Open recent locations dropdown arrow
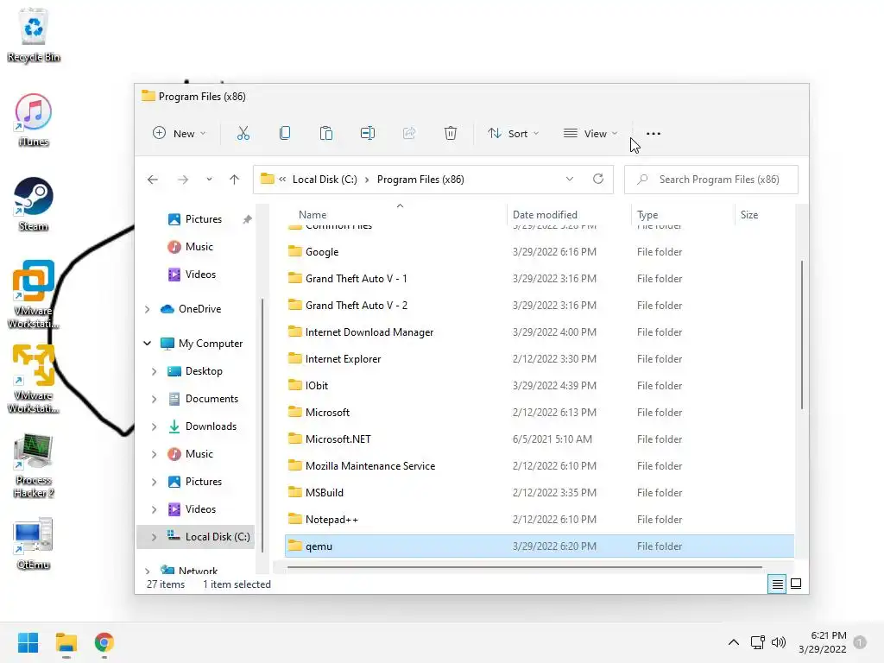The image size is (884, 663). [x=209, y=180]
